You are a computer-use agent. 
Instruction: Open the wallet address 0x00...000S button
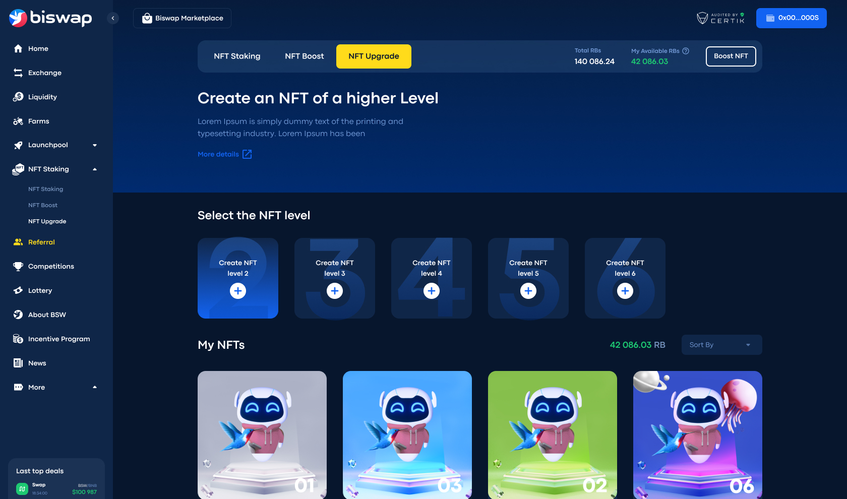pyautogui.click(x=791, y=18)
